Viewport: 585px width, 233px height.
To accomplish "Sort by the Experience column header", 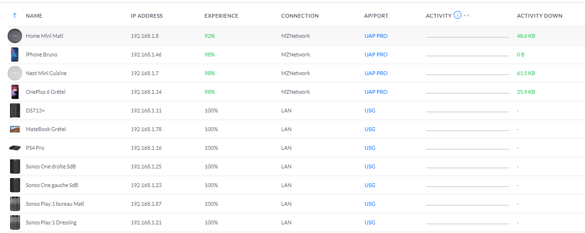I will [221, 16].
